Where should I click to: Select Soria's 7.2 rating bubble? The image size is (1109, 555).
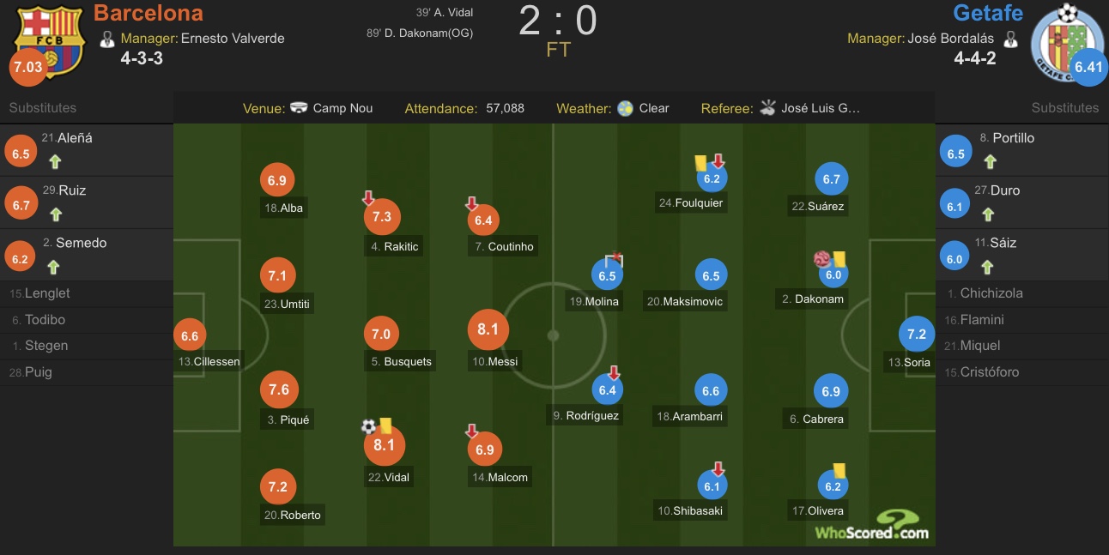tap(917, 334)
